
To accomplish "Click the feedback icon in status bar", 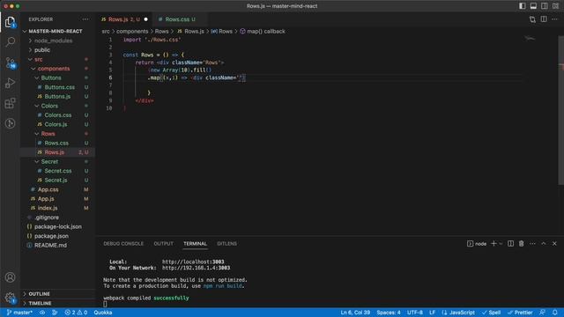I will click(542, 313).
